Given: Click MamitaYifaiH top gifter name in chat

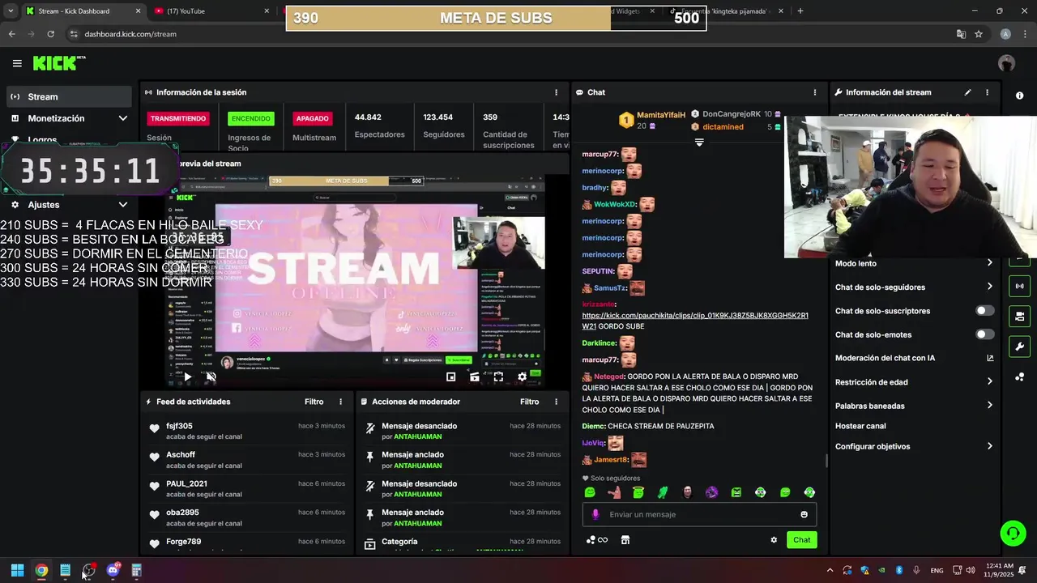Looking at the screenshot, I should (661, 115).
